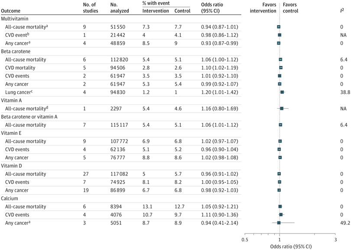Screen dimensions: 351x250
Task: Click the Calcium Any cancer plot marker
Action: click(279, 223)
